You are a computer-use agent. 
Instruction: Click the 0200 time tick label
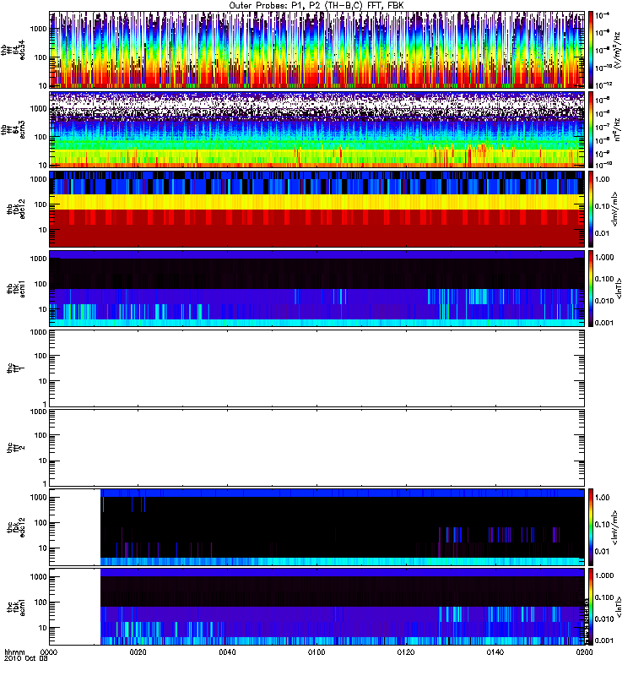[x=584, y=651]
